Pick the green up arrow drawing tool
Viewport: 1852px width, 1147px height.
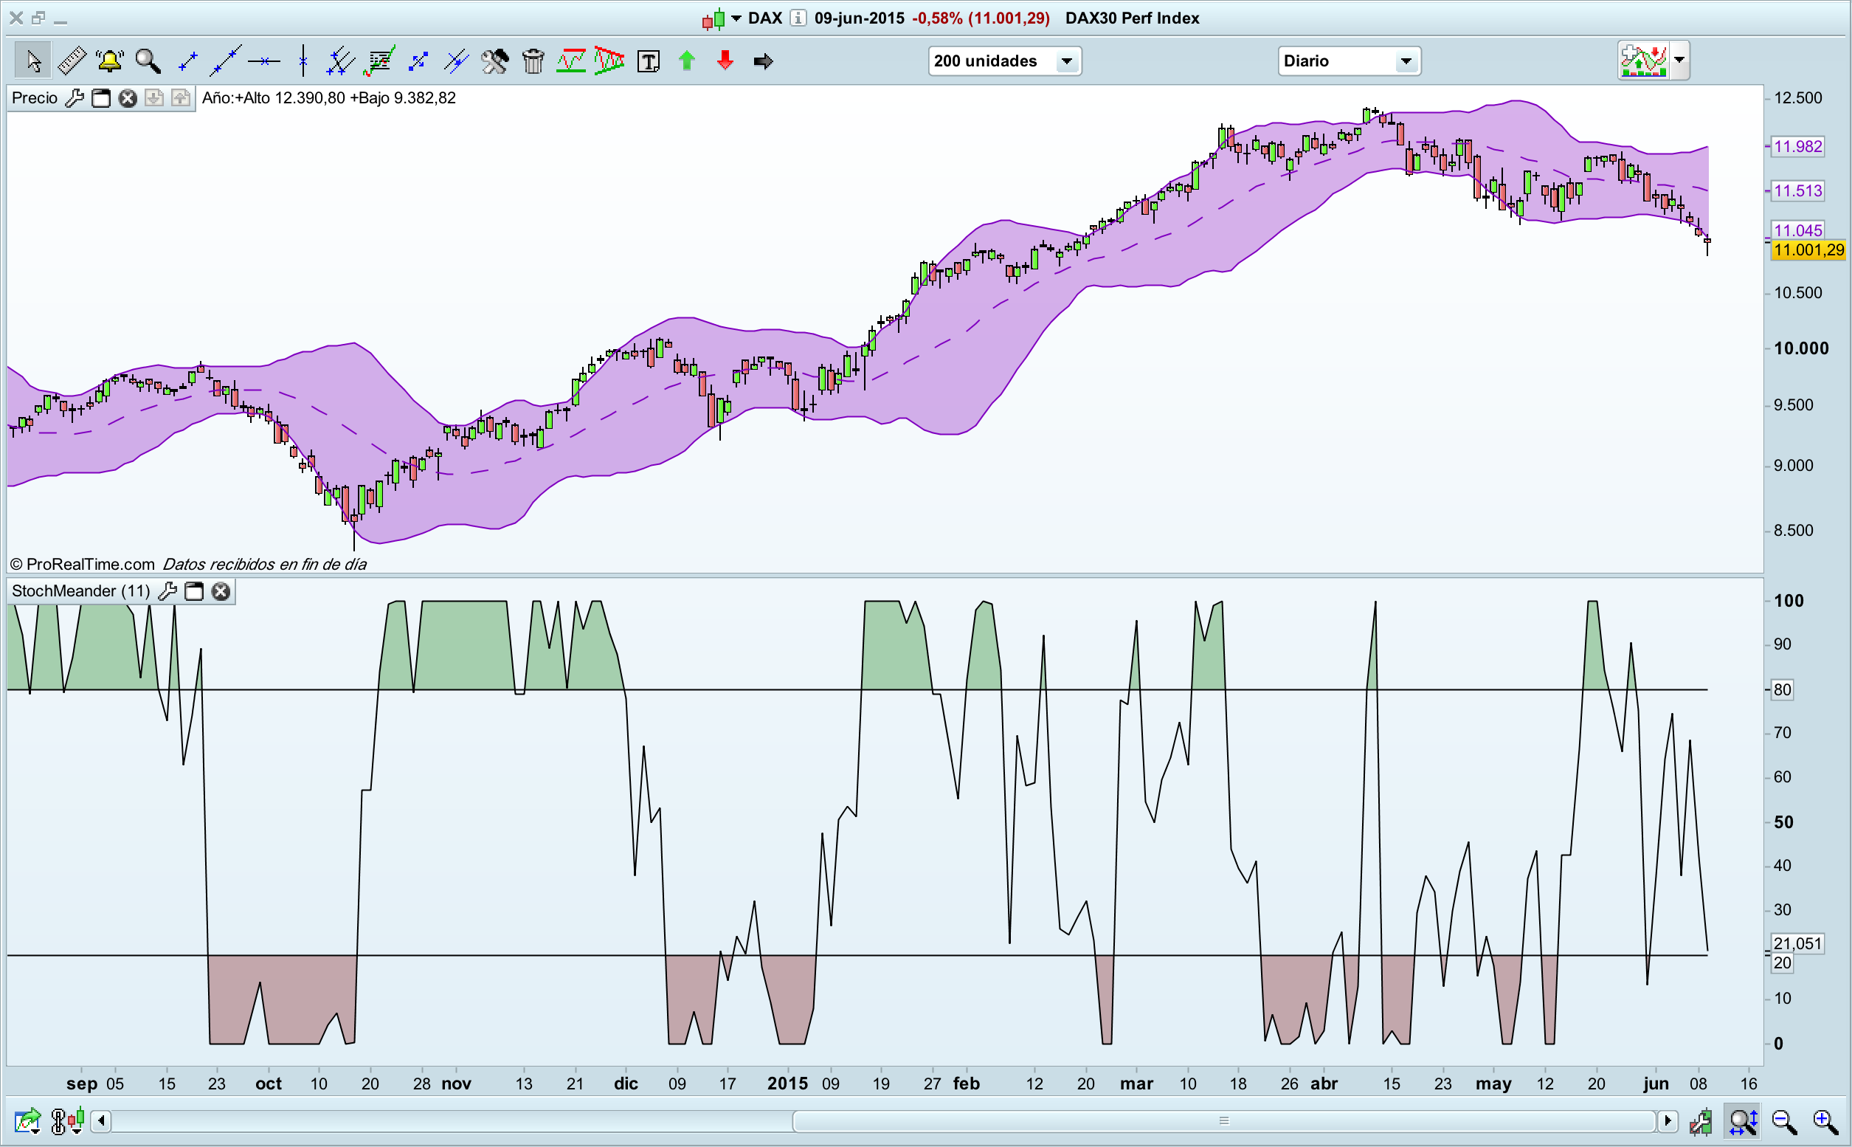687,61
